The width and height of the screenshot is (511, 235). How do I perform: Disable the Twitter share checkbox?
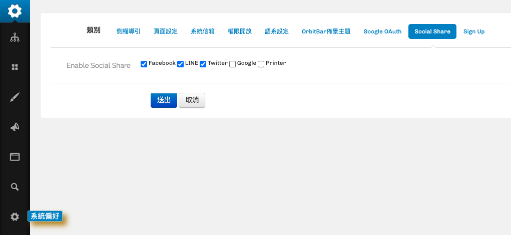(203, 64)
